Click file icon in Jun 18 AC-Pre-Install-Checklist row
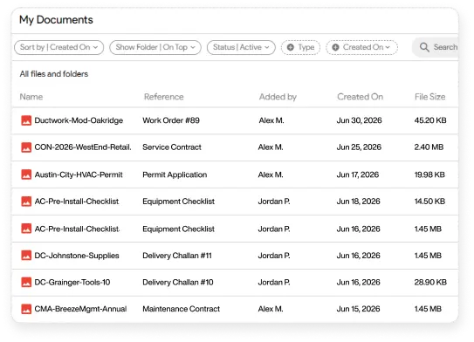 point(26,202)
